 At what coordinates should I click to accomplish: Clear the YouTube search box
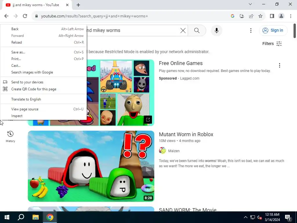pos(183,30)
